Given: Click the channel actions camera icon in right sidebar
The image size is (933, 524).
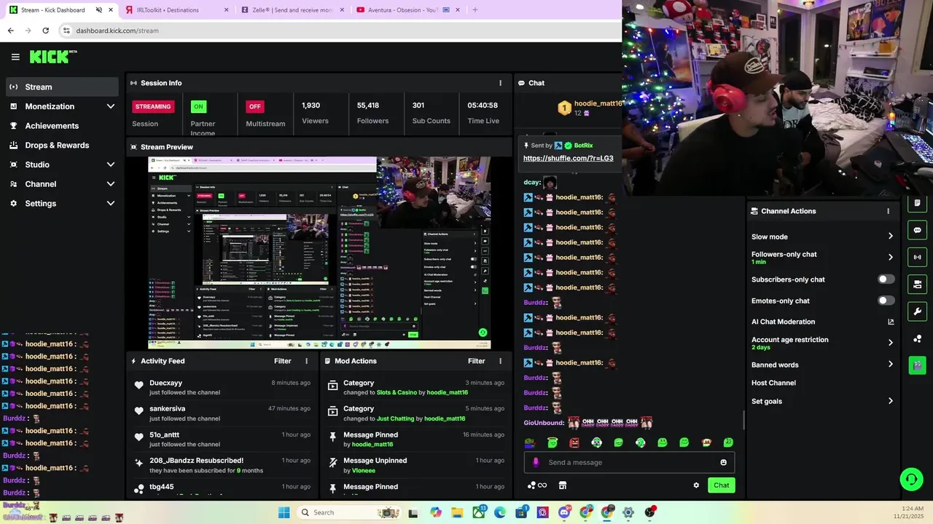Looking at the screenshot, I should coord(917,284).
